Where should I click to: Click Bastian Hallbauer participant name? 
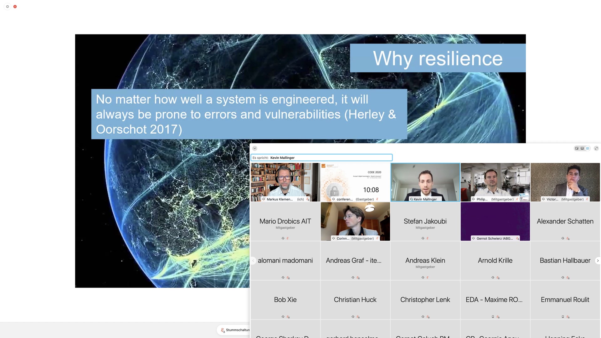point(565,260)
